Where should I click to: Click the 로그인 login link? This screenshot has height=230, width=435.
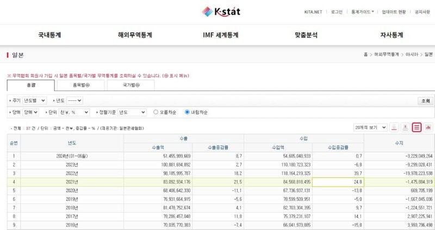pyautogui.click(x=337, y=11)
